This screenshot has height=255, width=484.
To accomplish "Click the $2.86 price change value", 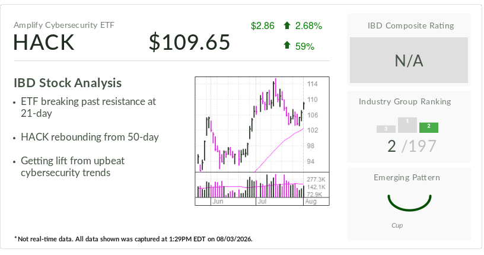I will 262,26.
